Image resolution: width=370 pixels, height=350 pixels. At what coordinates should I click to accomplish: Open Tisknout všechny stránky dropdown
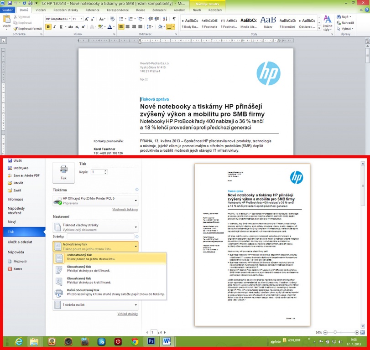[95, 227]
